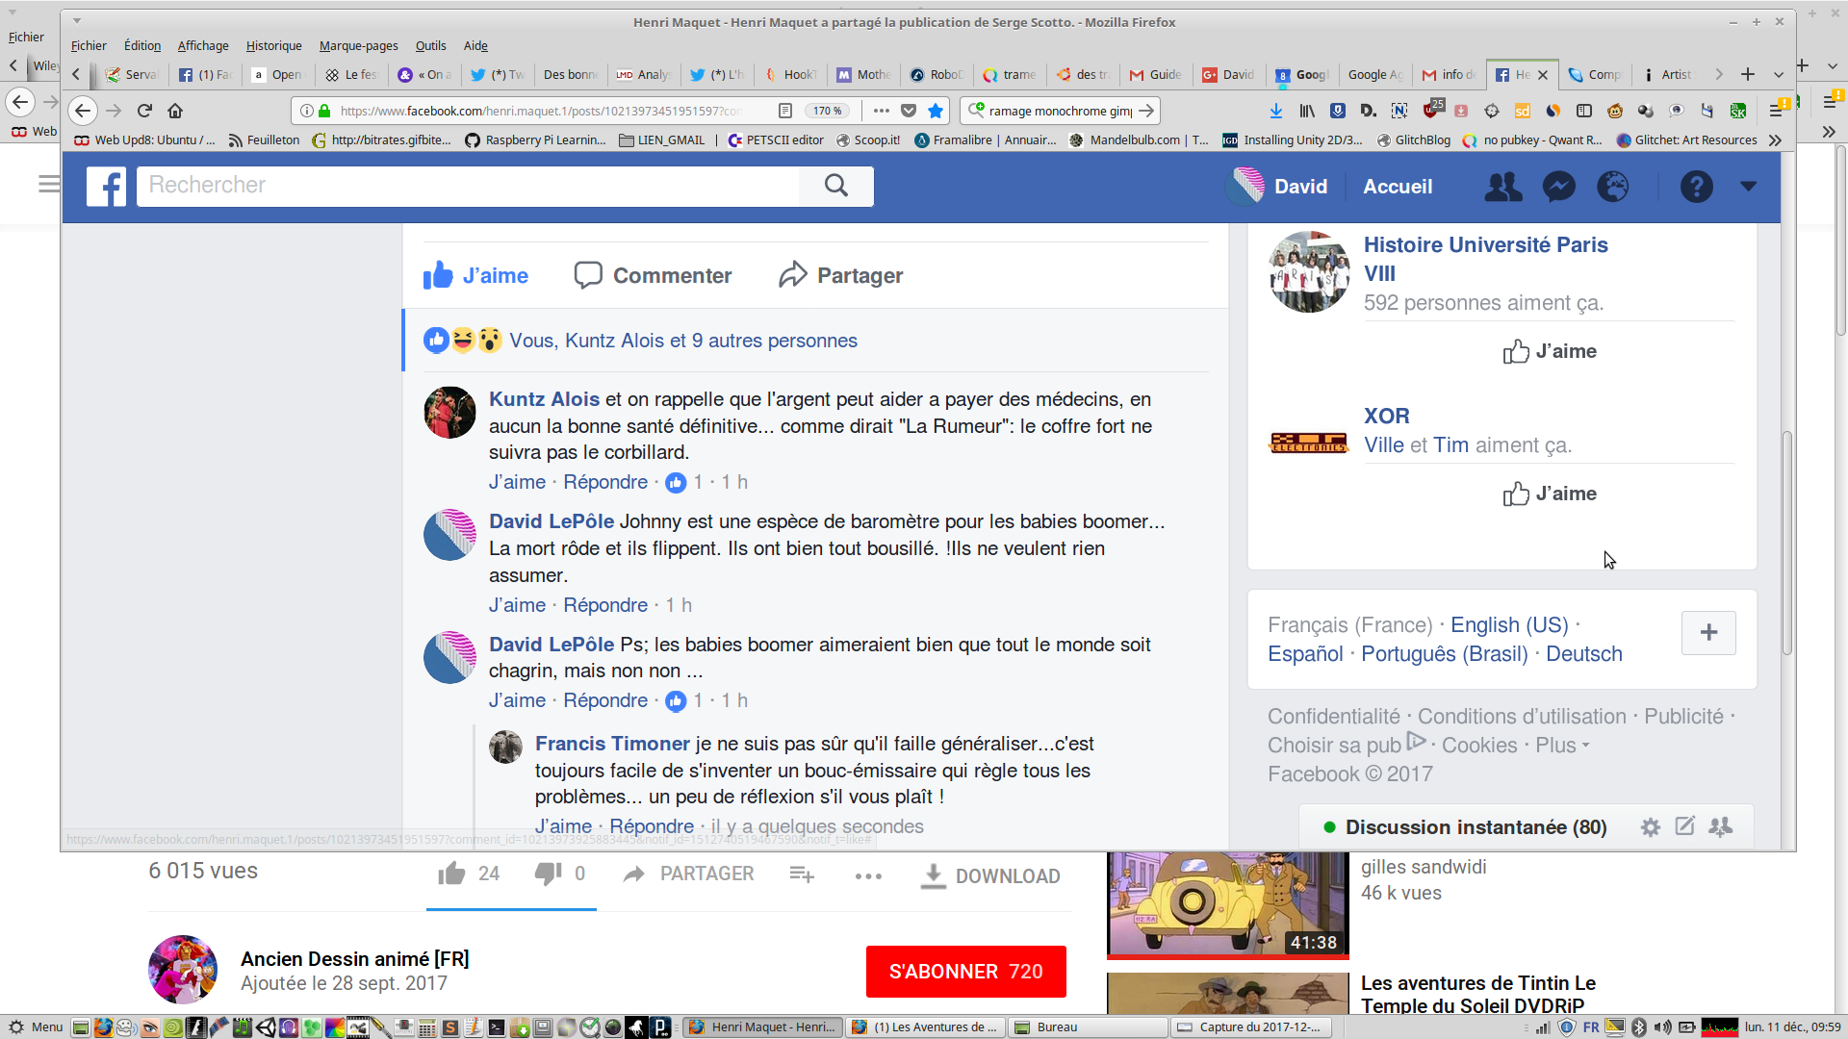The width and height of the screenshot is (1848, 1039).
Task: Expand the Plus footer links menu
Action: (1561, 746)
